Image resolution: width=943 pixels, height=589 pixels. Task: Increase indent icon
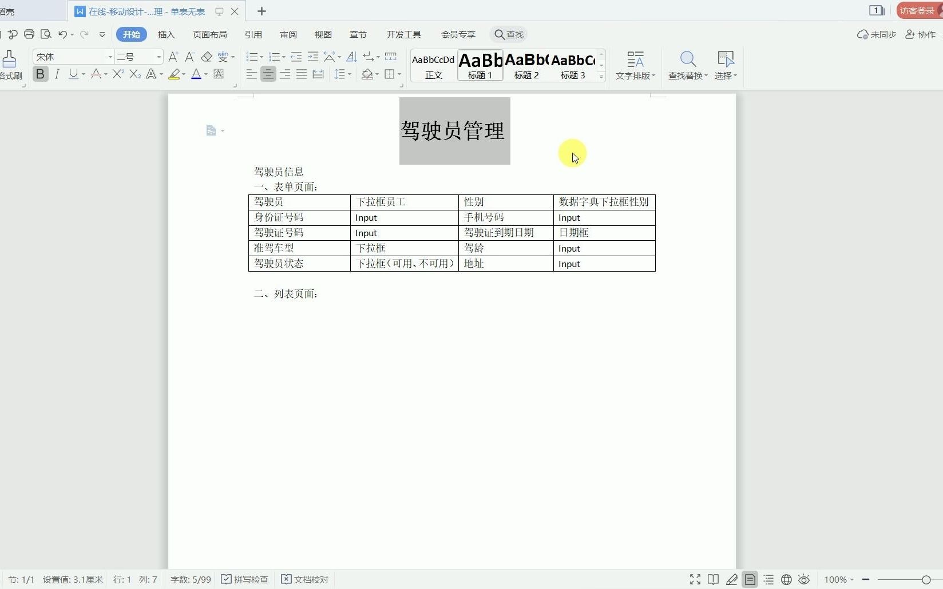coord(312,57)
